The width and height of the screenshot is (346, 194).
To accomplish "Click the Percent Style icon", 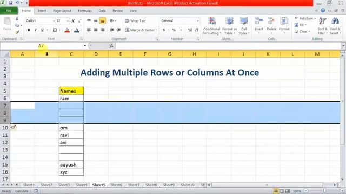I will pos(174,30).
